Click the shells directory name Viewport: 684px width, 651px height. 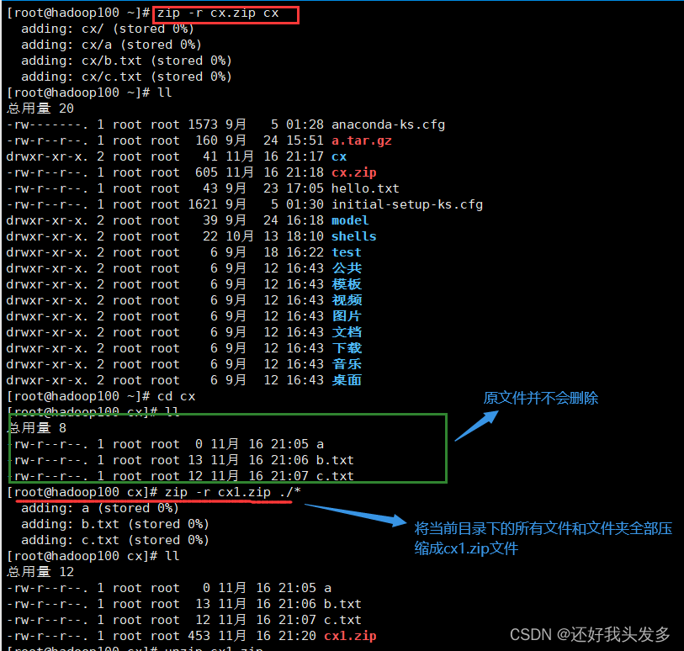(x=353, y=236)
